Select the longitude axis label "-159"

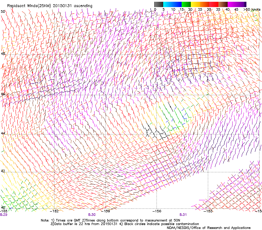pyautogui.click(x=106, y=211)
